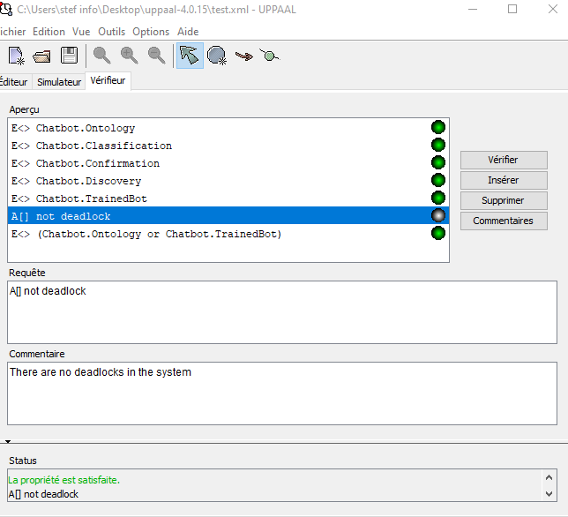This screenshot has width=568, height=517.
Task: Click the green status light for Chatbot.Confirmation
Action: (x=438, y=162)
